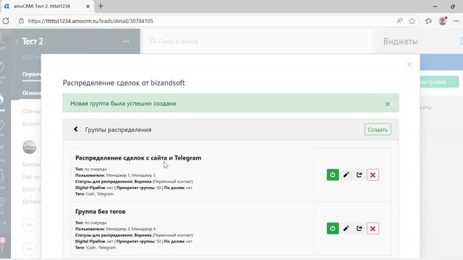Click the 'Тест 2' lead title
The height and width of the screenshot is (260, 463).
click(33, 41)
